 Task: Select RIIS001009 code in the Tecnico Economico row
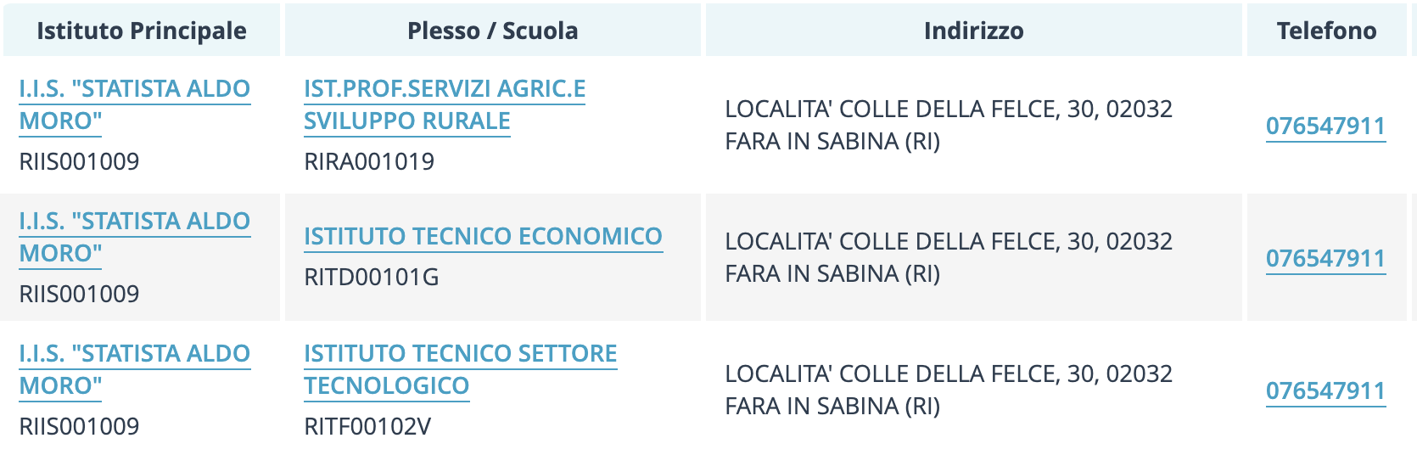tap(79, 294)
